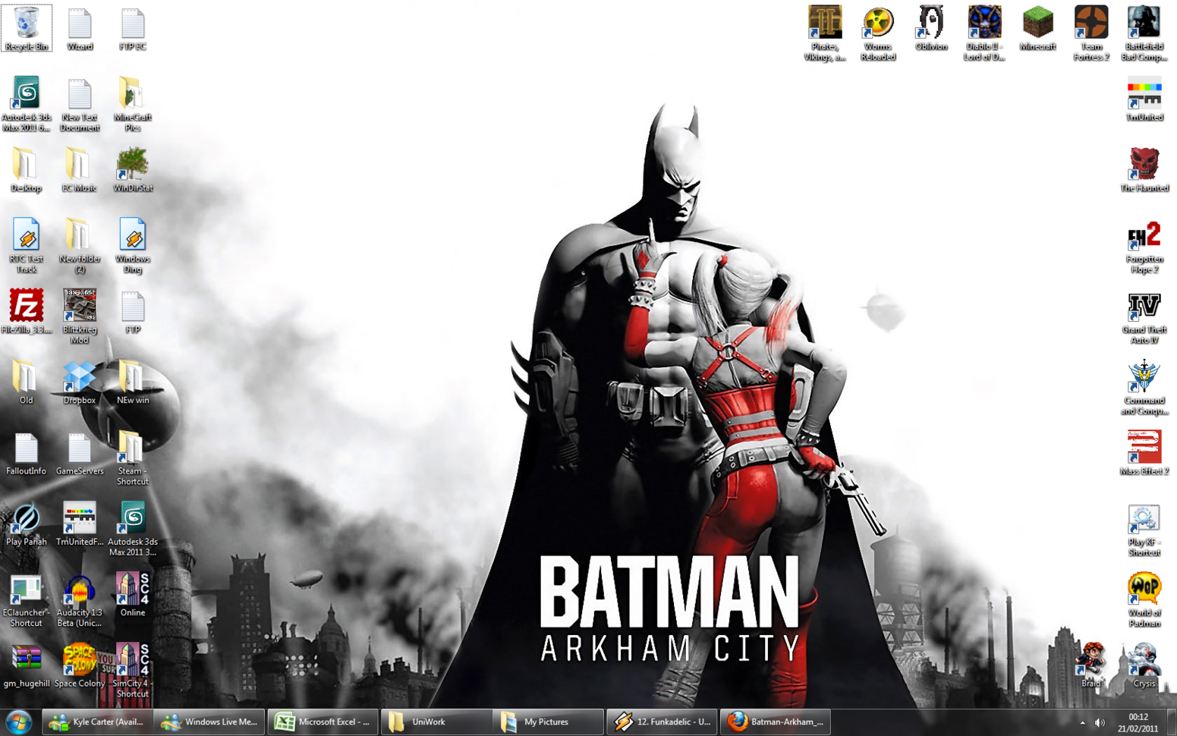
Task: Select the GameServers file icon
Action: point(80,453)
